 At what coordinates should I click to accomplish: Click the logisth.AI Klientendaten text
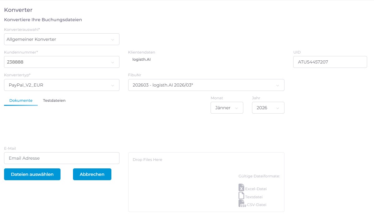pyautogui.click(x=142, y=59)
